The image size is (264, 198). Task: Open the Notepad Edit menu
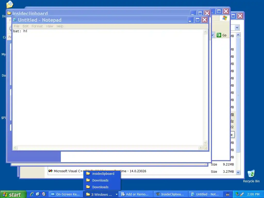tap(26, 26)
